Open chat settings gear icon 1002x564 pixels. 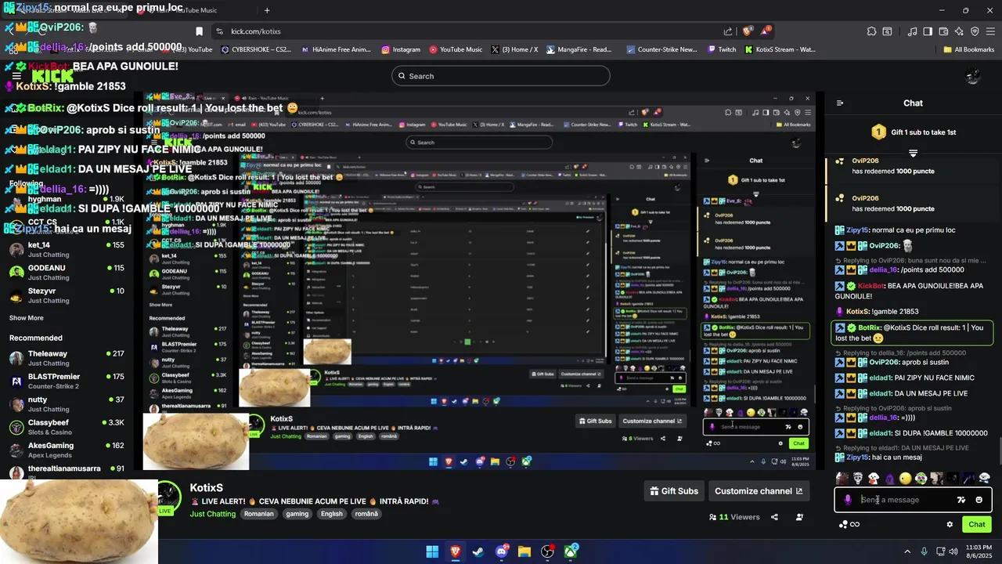pos(950,525)
